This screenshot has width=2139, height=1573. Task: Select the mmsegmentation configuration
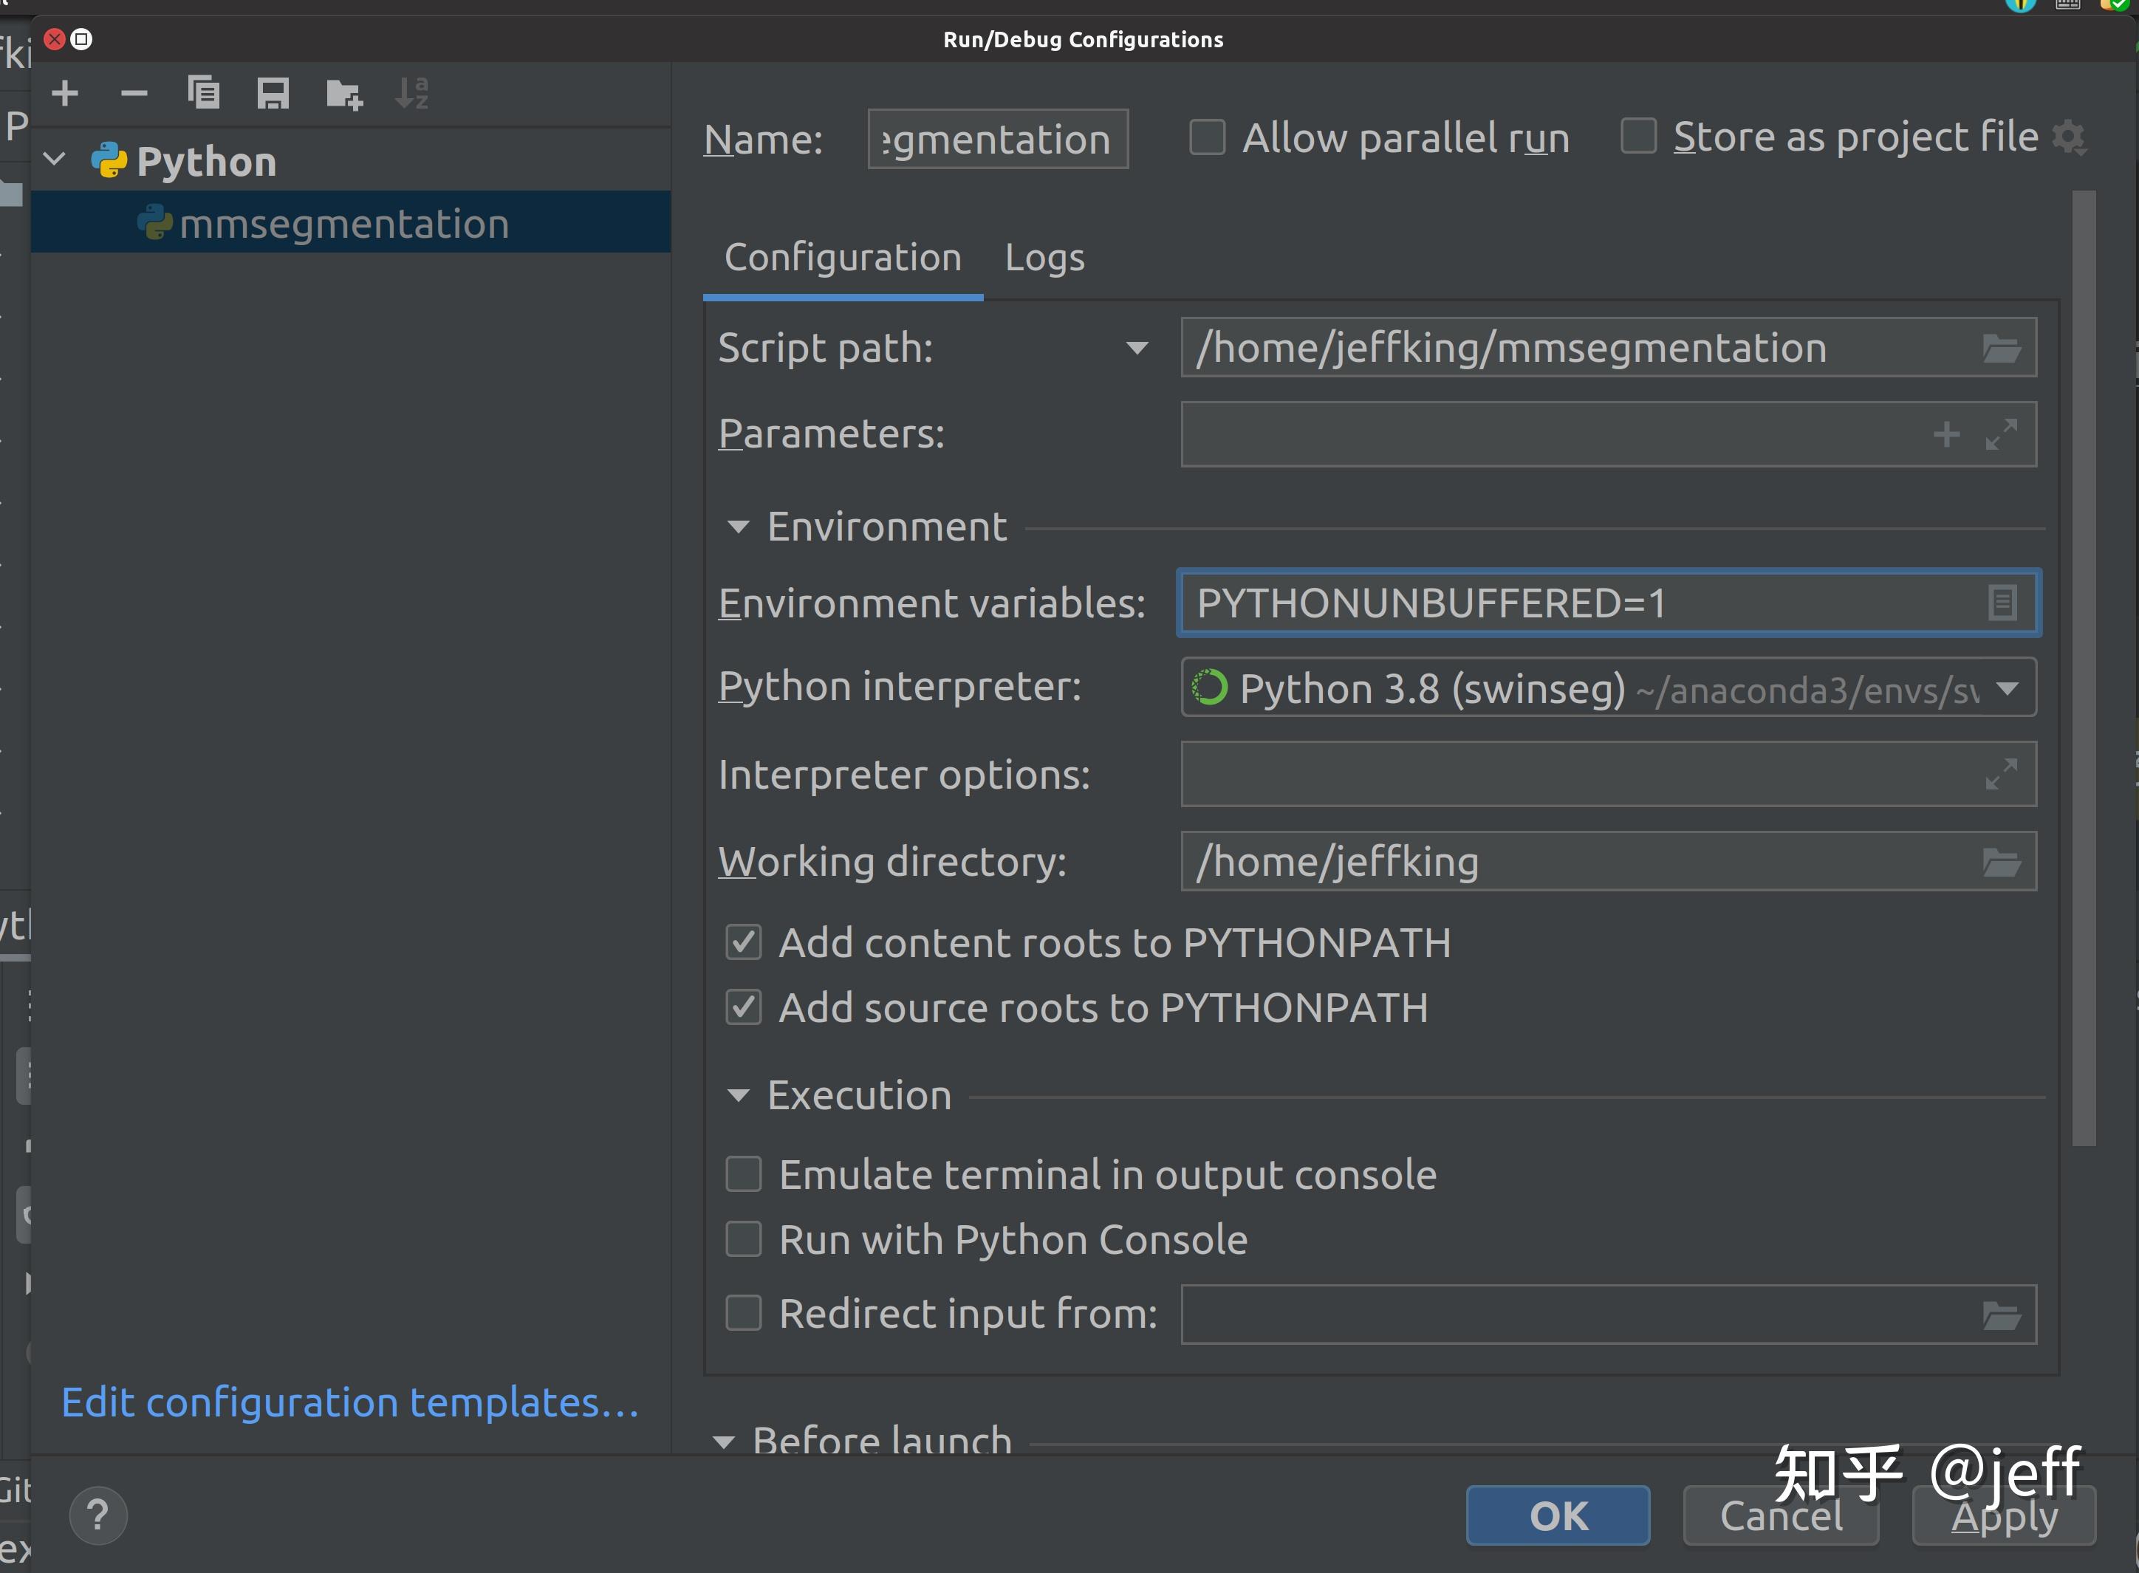(x=351, y=222)
